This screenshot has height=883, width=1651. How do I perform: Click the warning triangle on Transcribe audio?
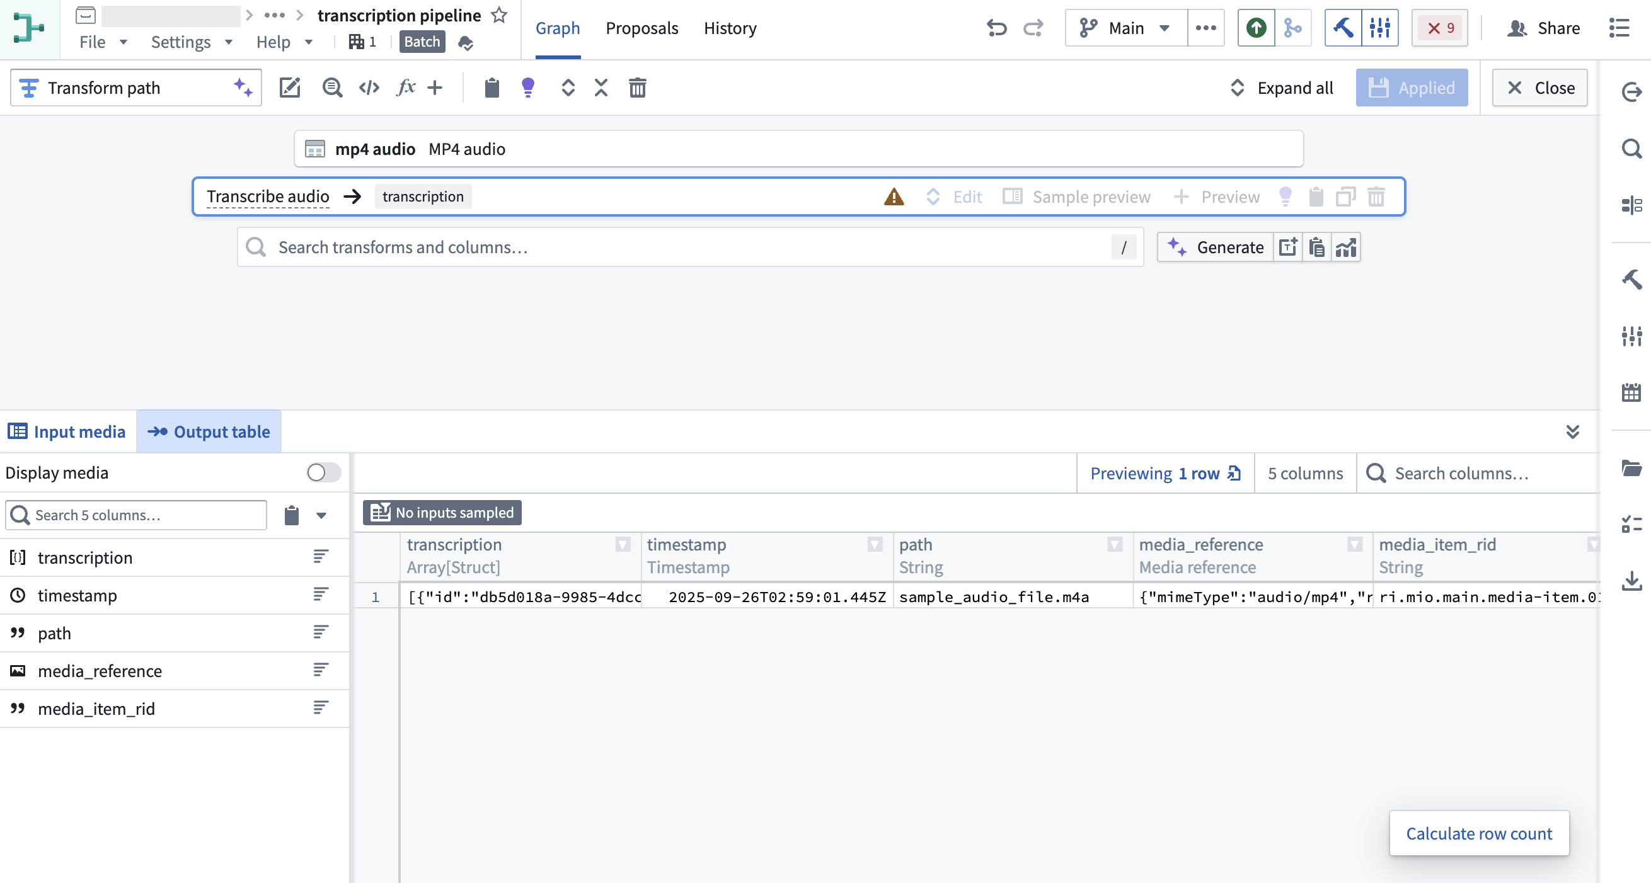point(894,197)
